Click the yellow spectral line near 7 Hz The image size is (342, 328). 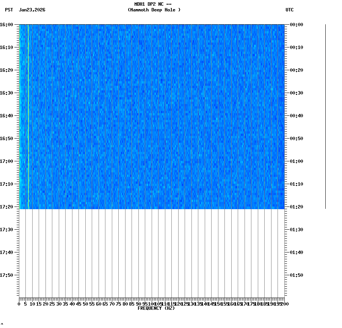click(28, 114)
